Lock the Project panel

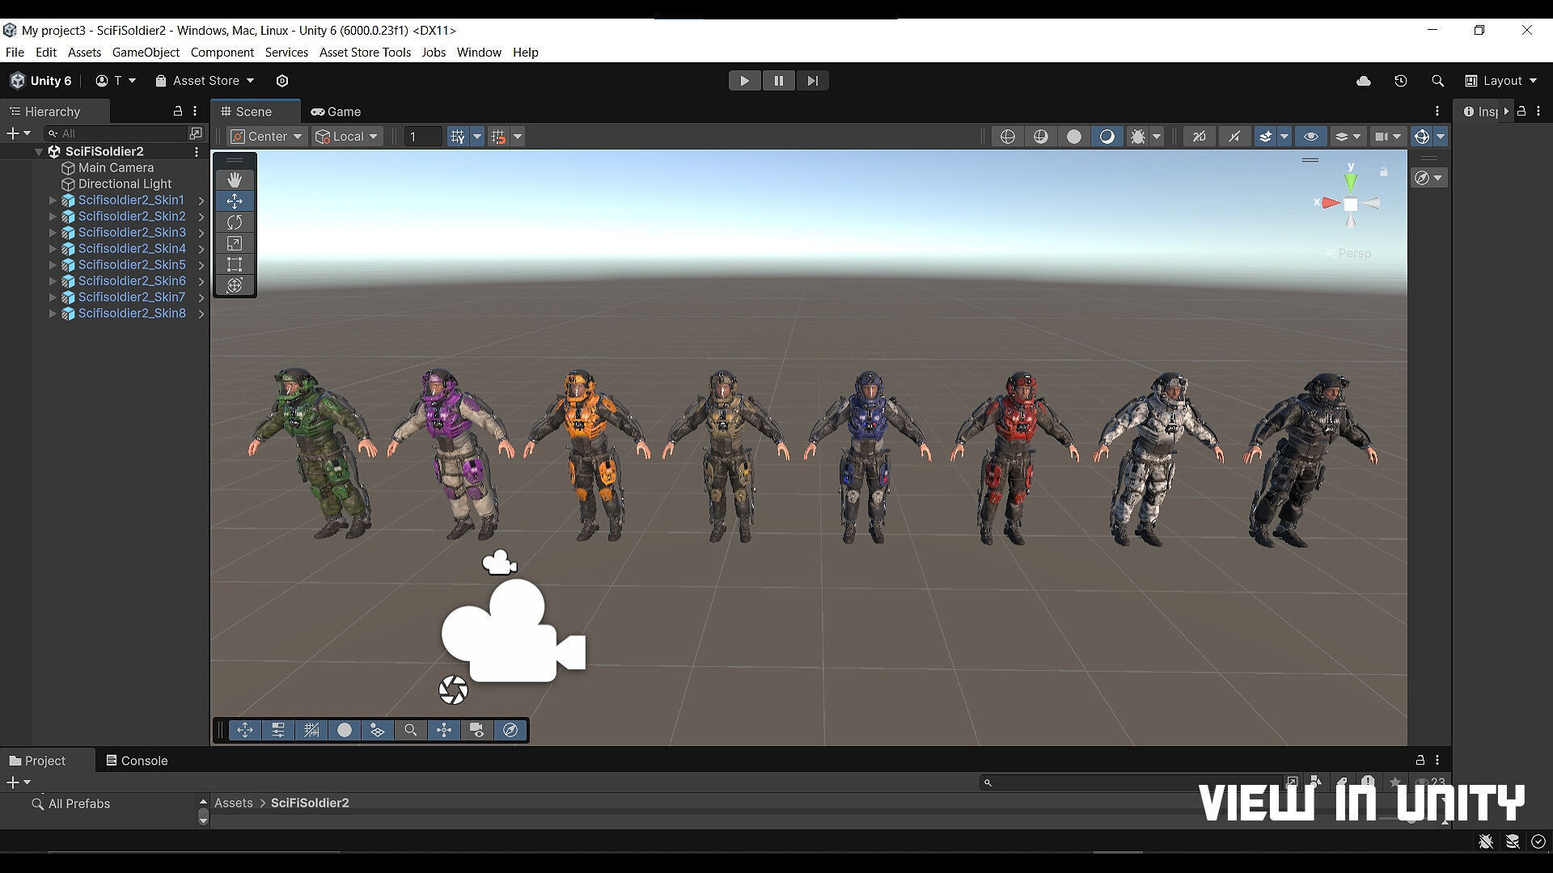(1420, 760)
